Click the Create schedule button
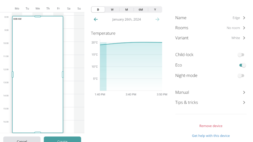This screenshot has width=253, height=142. point(62,140)
